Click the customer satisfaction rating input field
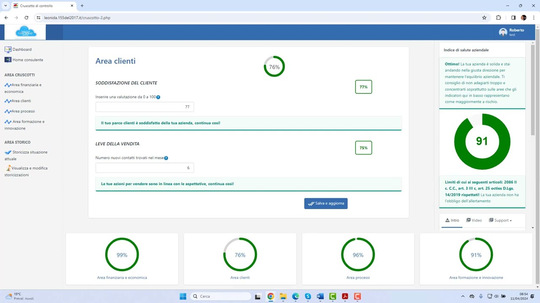540x303 pixels. pos(145,107)
